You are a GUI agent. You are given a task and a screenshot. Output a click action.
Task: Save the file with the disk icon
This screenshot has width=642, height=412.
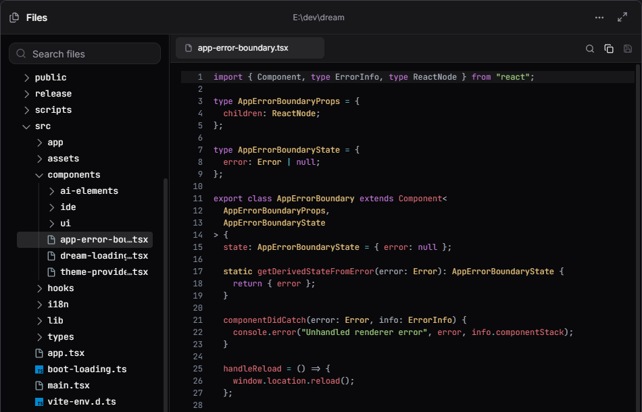[x=628, y=49]
